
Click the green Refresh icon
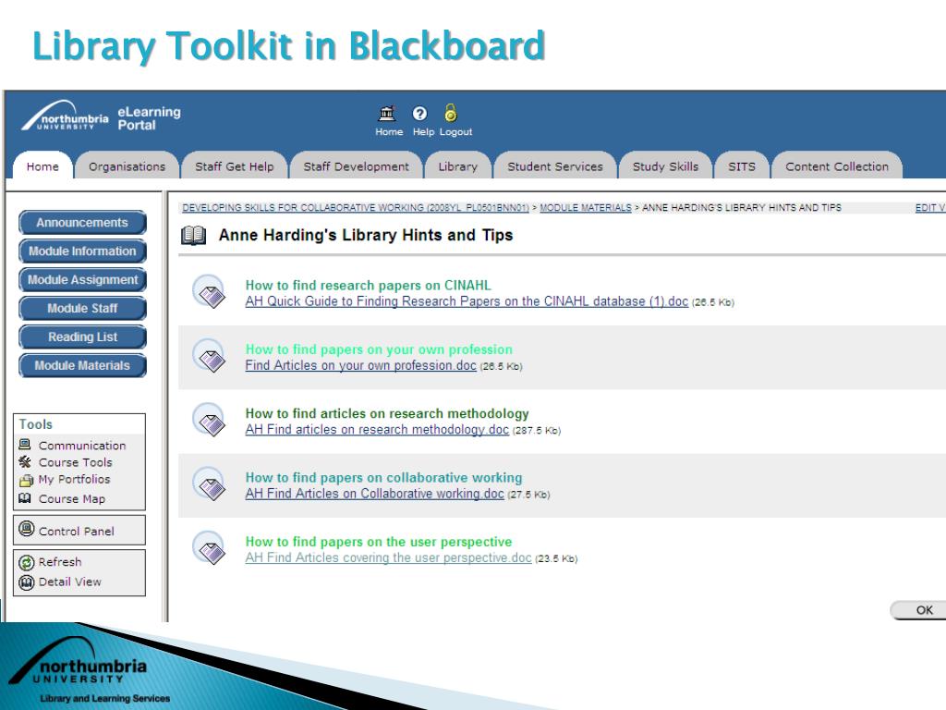point(27,563)
